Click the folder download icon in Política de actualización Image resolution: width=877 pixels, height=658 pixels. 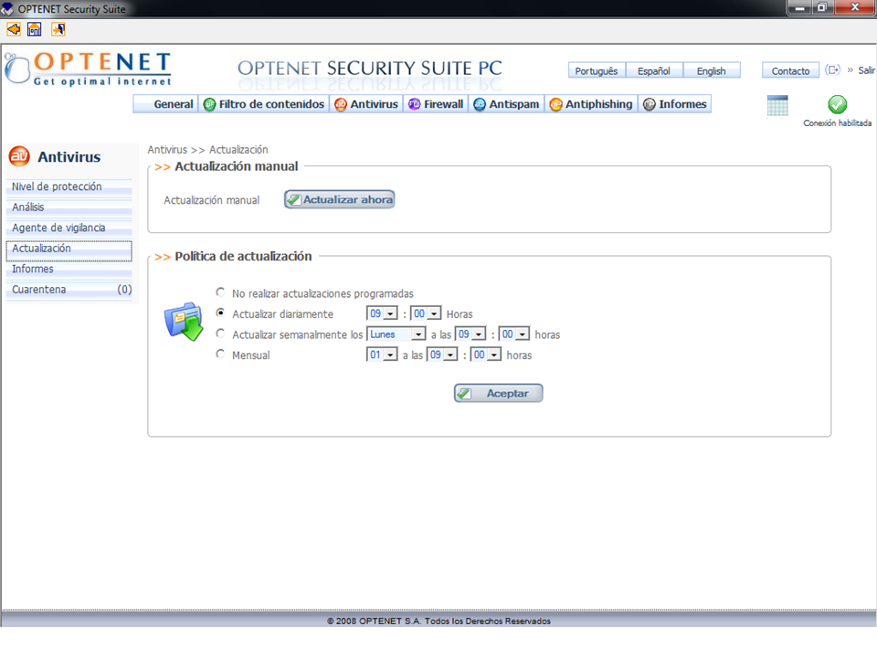point(183,322)
